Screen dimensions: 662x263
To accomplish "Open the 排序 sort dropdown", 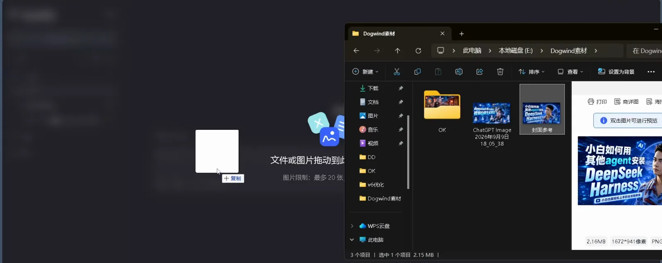I will pos(532,72).
